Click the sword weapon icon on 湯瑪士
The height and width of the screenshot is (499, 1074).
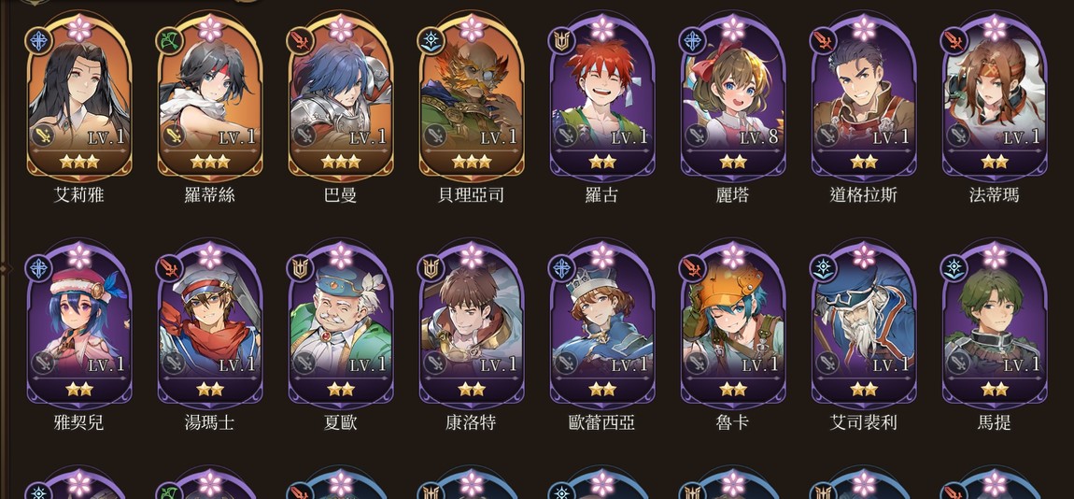pos(174,363)
